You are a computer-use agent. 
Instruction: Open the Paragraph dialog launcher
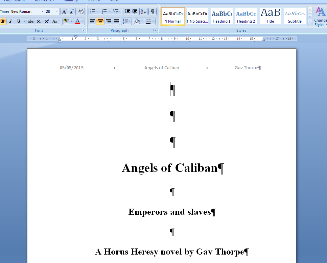(x=155, y=30)
